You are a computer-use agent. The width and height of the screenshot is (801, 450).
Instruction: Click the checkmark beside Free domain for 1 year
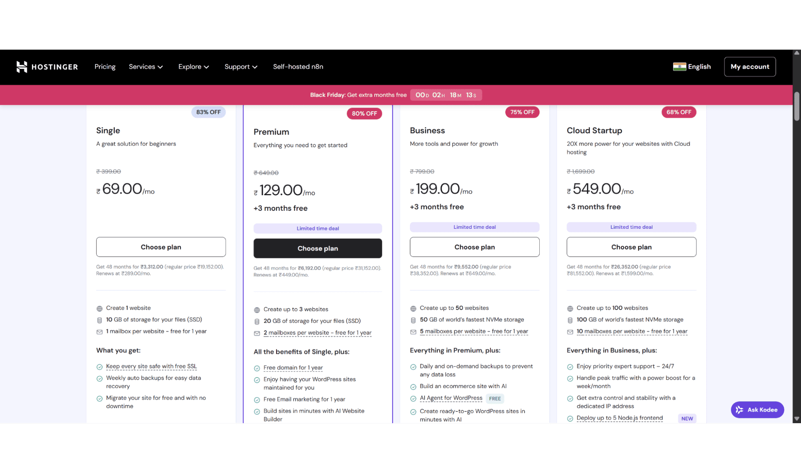pos(257,368)
